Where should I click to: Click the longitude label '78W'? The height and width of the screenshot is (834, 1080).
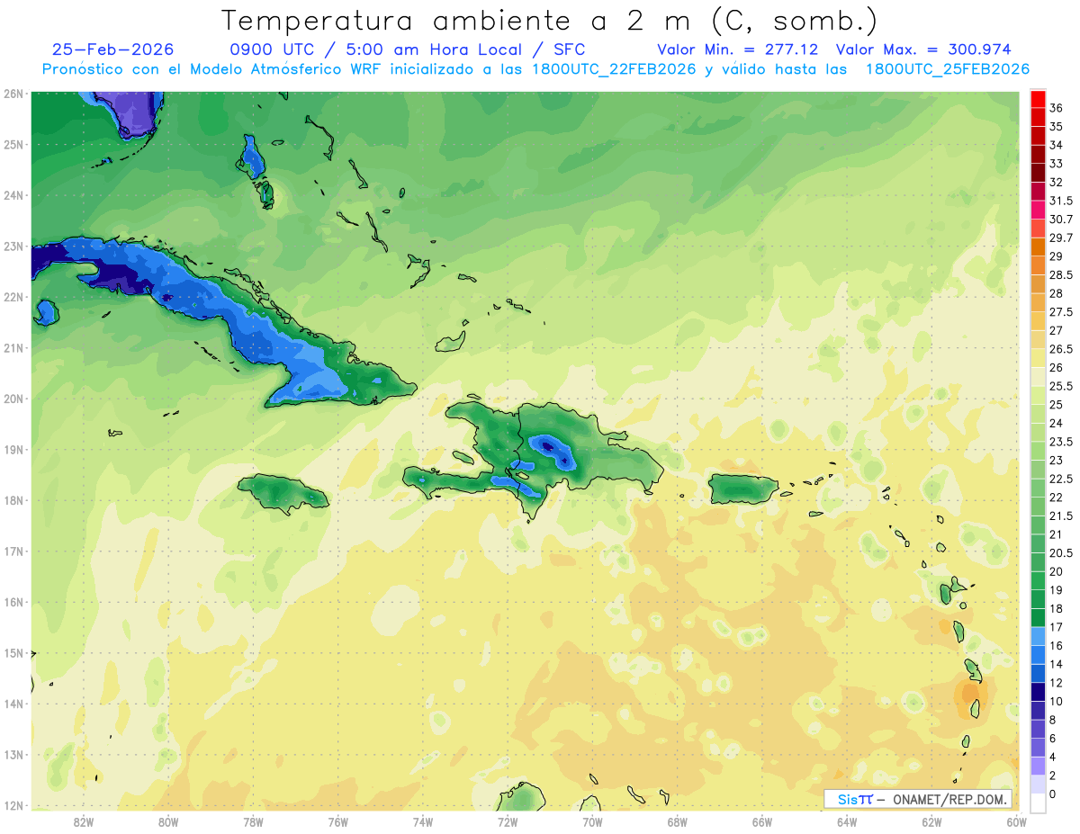253,821
